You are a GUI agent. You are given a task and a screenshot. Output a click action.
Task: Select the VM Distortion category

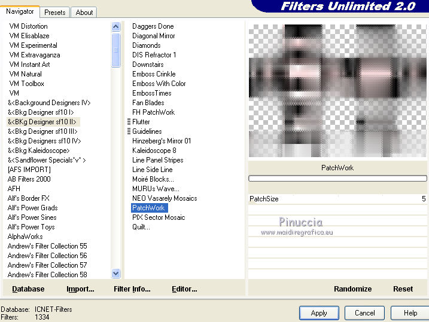tap(29, 26)
